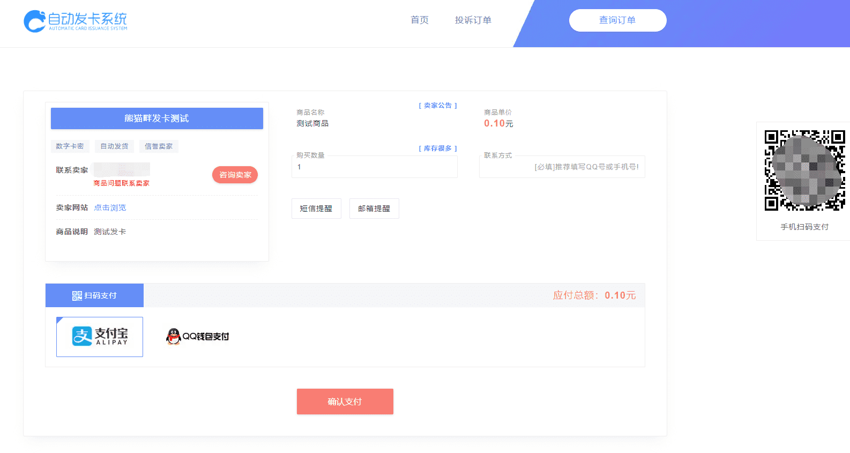The image size is (850, 453).
Task: Open the 卖家公告 link
Action: (438, 106)
